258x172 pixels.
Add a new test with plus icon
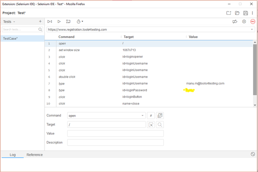pyautogui.click(x=40, y=21)
